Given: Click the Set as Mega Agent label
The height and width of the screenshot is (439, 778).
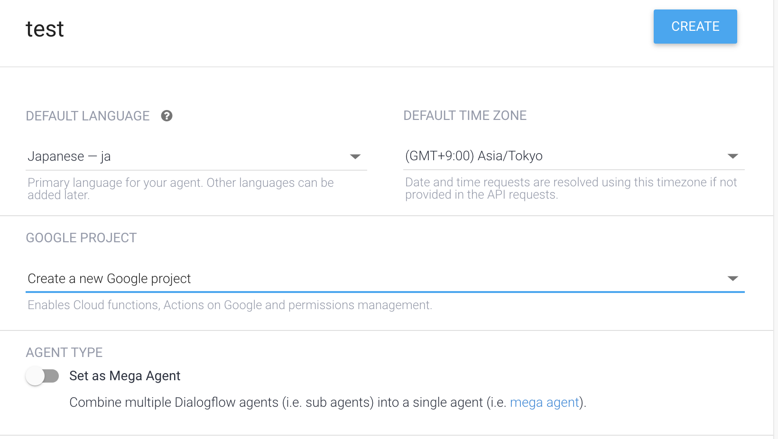Looking at the screenshot, I should (x=125, y=376).
